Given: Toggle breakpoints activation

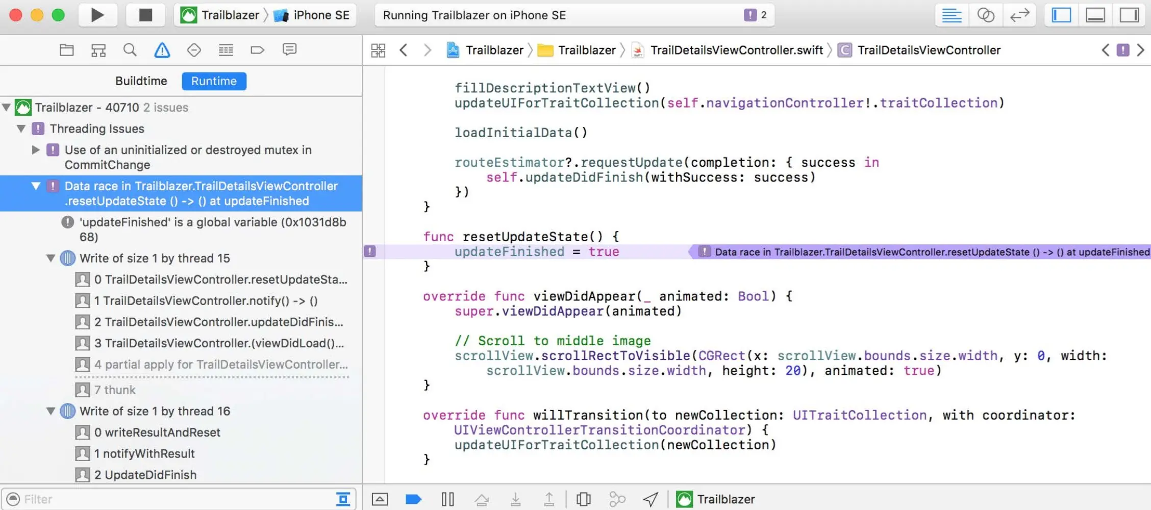Looking at the screenshot, I should point(413,499).
